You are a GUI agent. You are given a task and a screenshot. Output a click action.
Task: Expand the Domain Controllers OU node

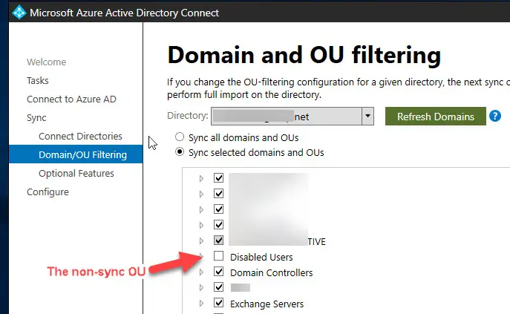201,272
